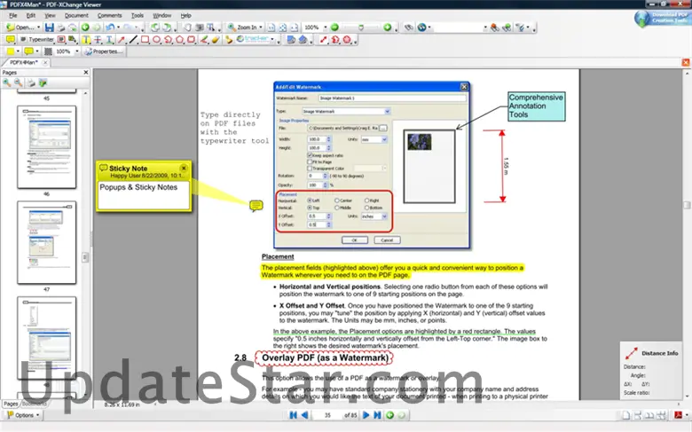Screen dimensions: 692x432
Task: Click the yellow note color swatch
Action: pyautogui.click(x=28, y=51)
